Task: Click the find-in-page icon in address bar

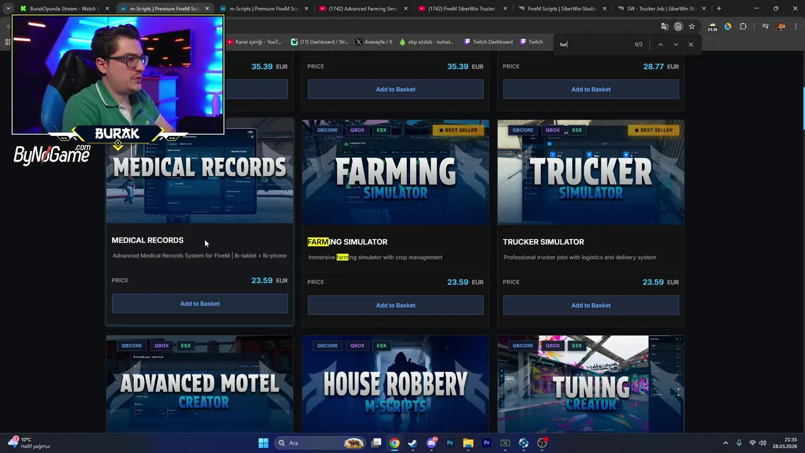Action: 678,26
